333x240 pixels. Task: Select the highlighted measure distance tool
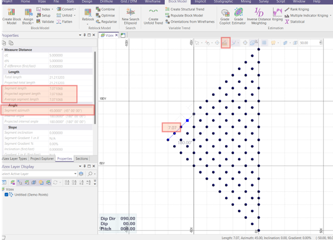(x=225, y=43)
